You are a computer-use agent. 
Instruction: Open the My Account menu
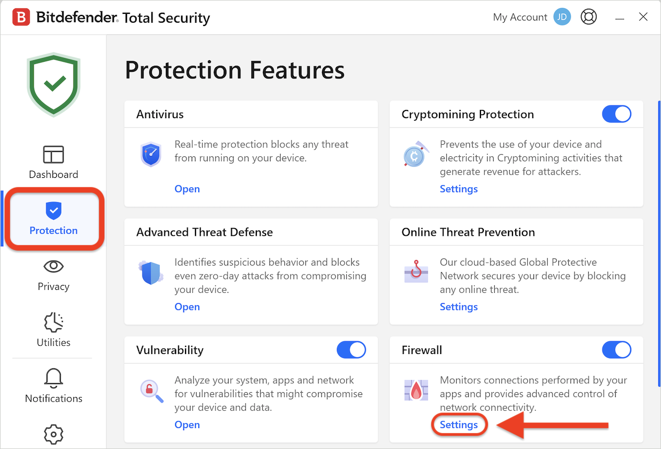[x=520, y=17]
